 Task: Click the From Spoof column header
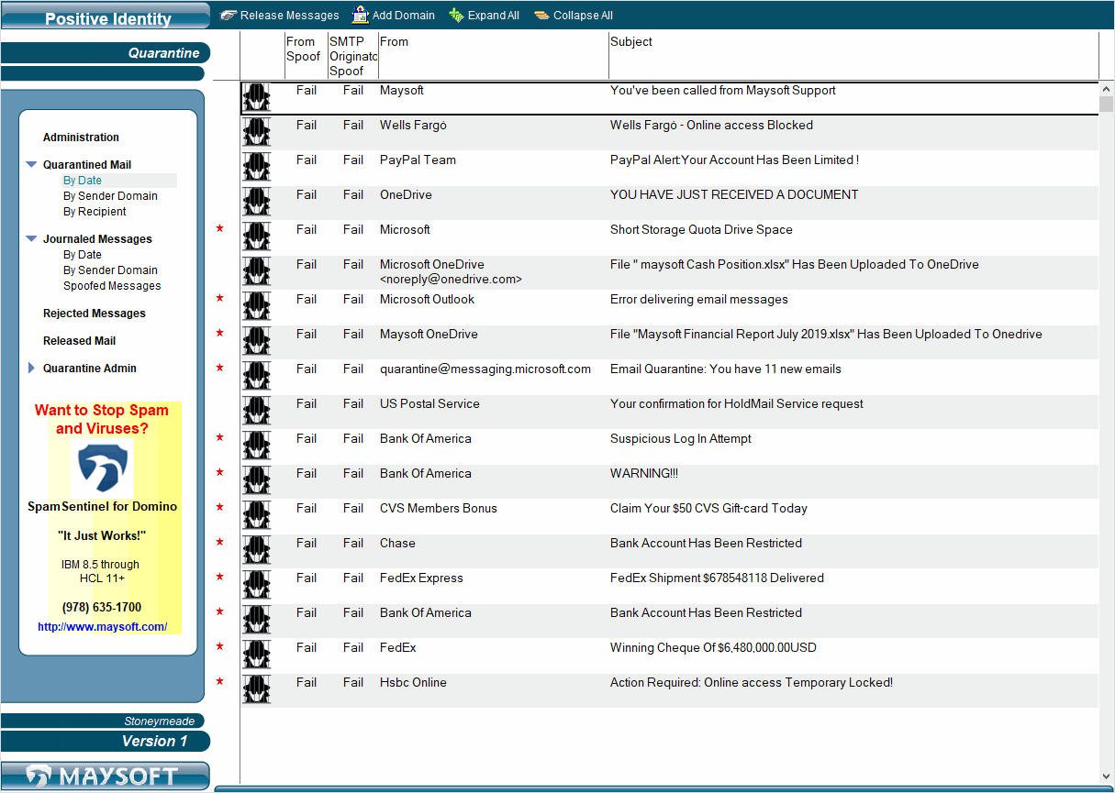click(x=307, y=55)
